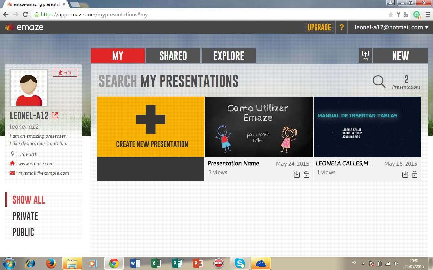
Task: Click the Presentation Name title
Action: pyautogui.click(x=233, y=163)
